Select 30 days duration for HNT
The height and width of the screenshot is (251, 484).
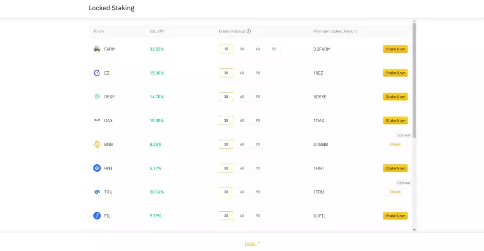[x=226, y=168]
